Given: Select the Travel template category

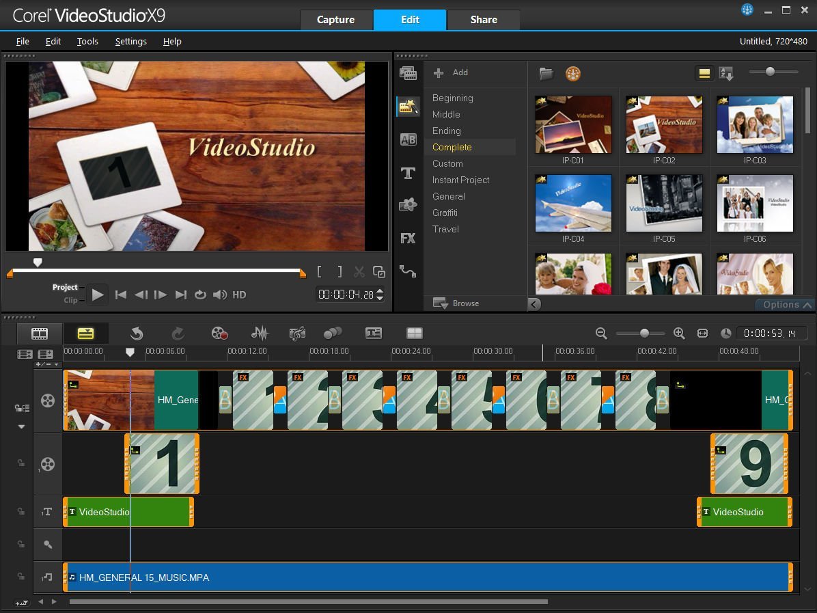Looking at the screenshot, I should tap(445, 229).
